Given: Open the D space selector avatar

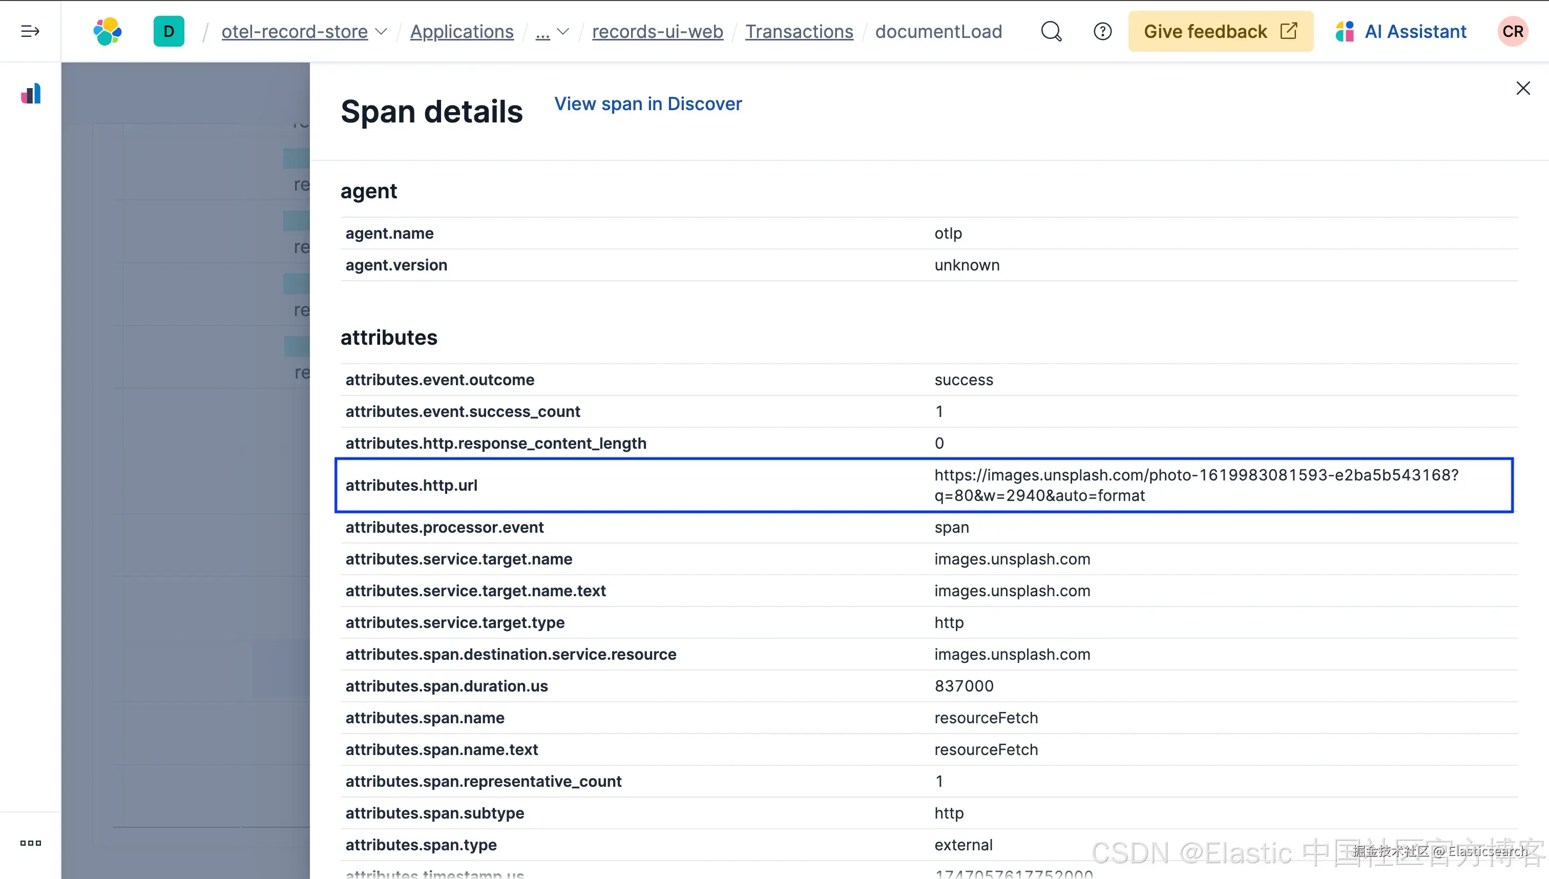Looking at the screenshot, I should click(169, 31).
